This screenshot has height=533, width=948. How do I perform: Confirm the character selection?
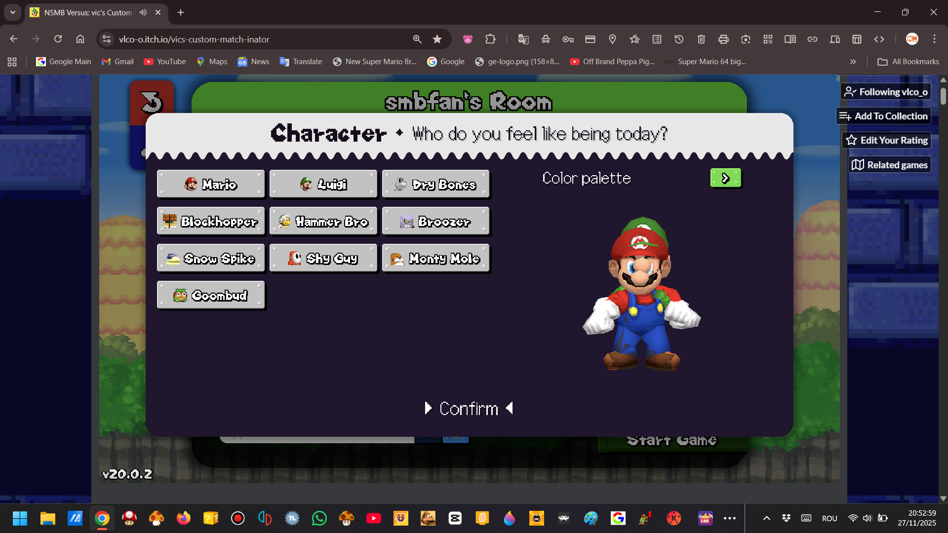pyautogui.click(x=469, y=409)
